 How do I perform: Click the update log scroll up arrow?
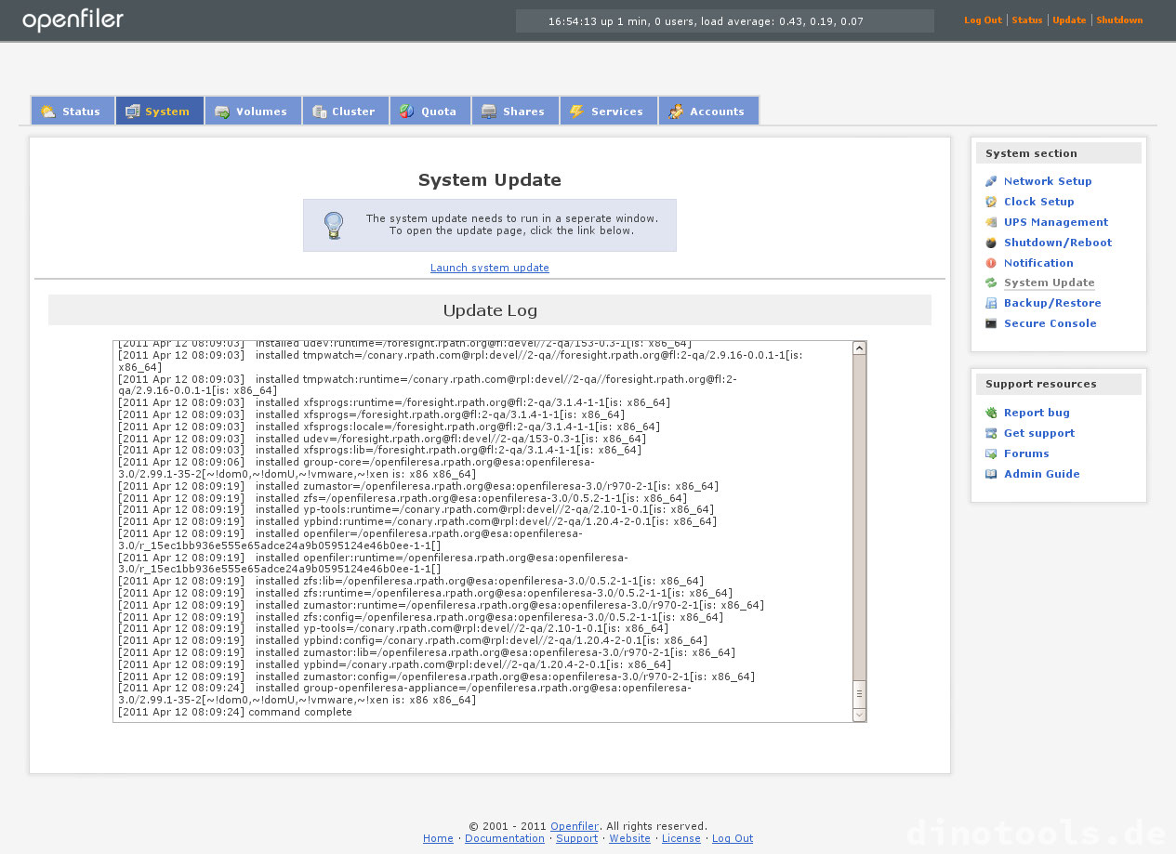[859, 348]
